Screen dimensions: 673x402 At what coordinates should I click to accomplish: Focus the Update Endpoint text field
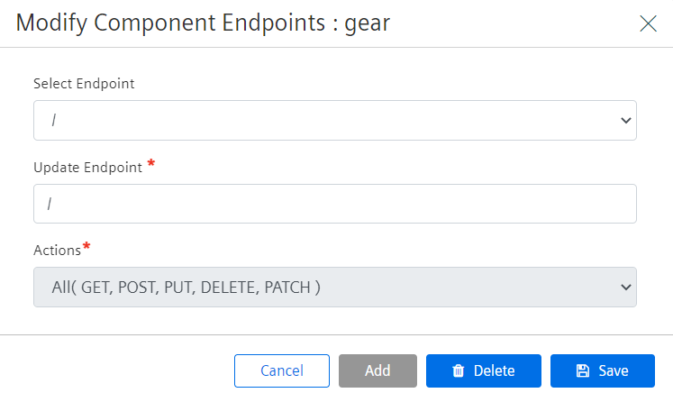point(335,204)
